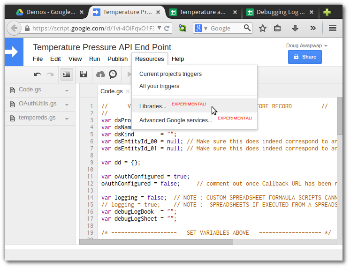Click the blue Share button

pos(304,57)
